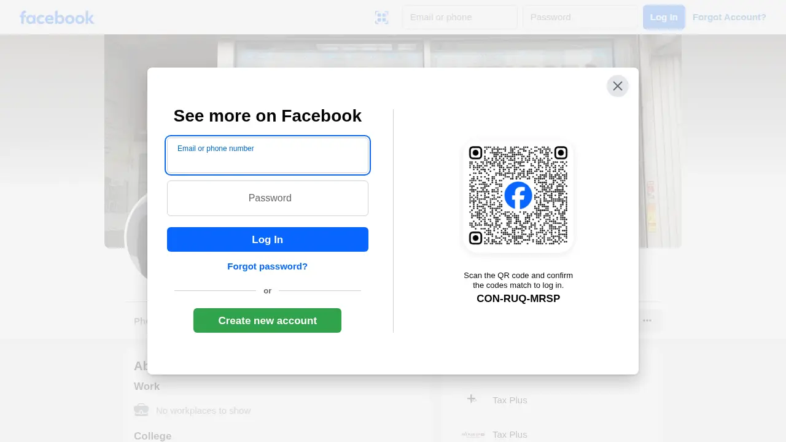Click the header Password field
Screen dimensions: 786x442
[x=580, y=17]
